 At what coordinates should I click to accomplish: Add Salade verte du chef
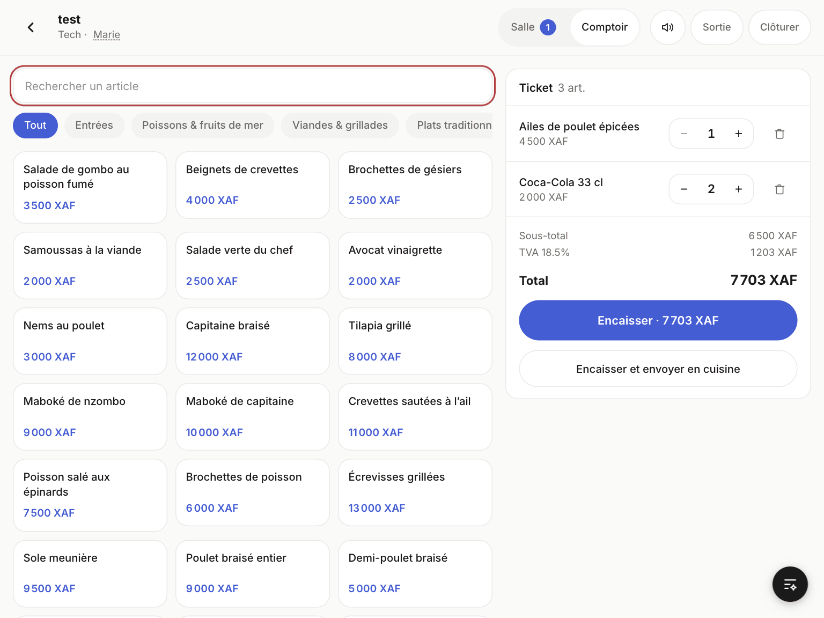253,266
